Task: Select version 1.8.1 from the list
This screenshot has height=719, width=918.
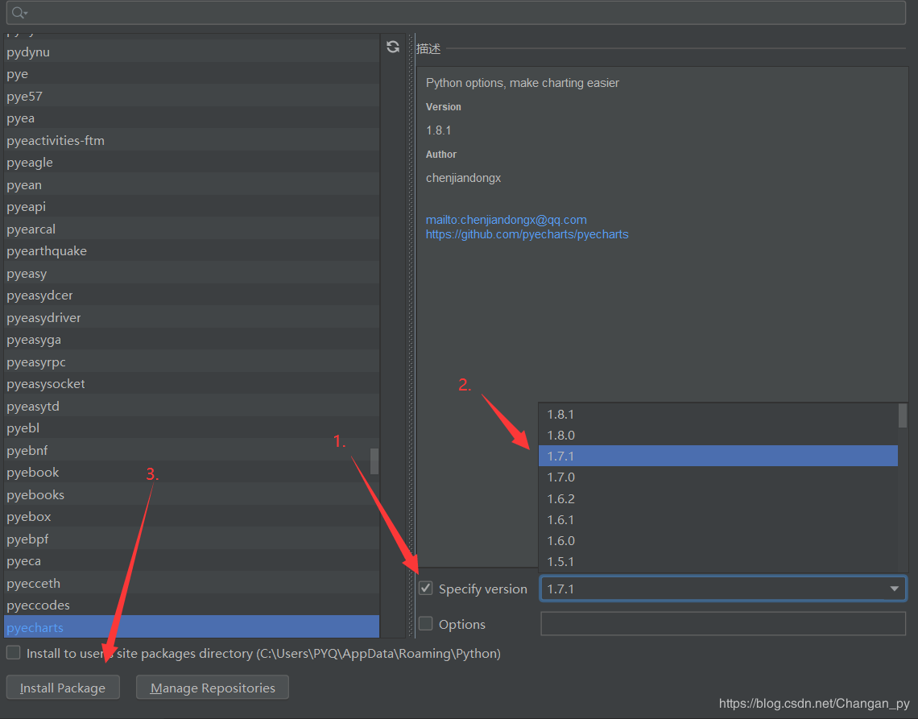Action: (560, 415)
